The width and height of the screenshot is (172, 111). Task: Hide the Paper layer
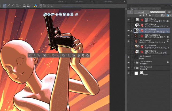[x=129, y=73]
